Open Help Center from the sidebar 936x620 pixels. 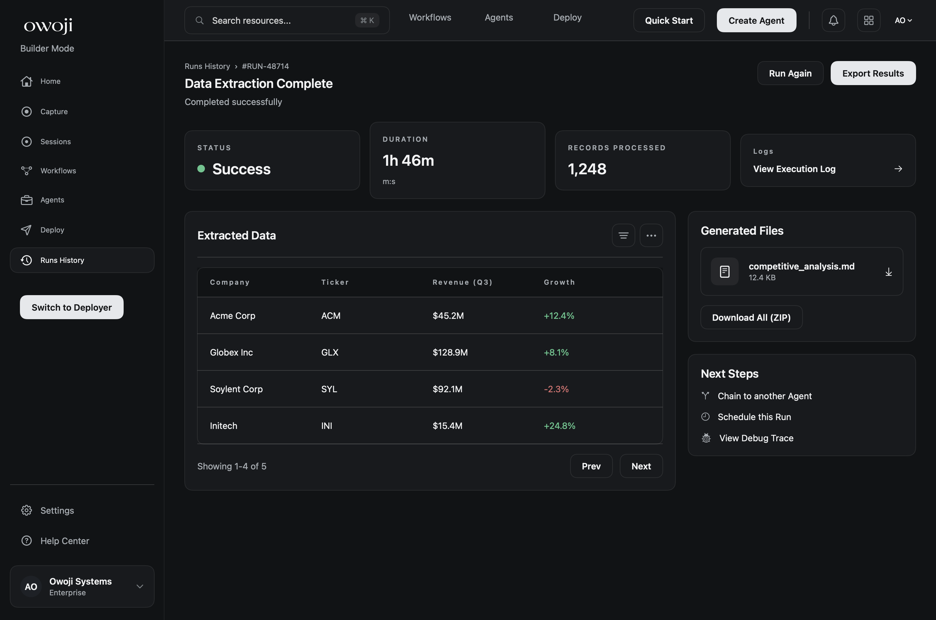click(65, 541)
